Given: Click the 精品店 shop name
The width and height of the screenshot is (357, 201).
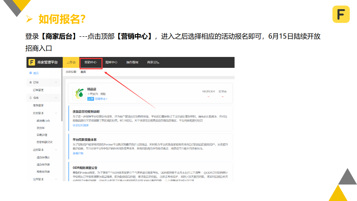Looking at the screenshot, I should pos(92,89).
